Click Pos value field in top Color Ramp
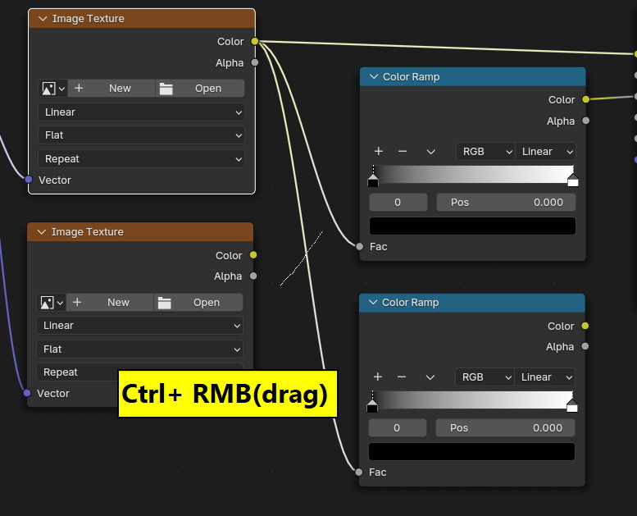Viewport: 637px width, 516px height. coord(506,202)
